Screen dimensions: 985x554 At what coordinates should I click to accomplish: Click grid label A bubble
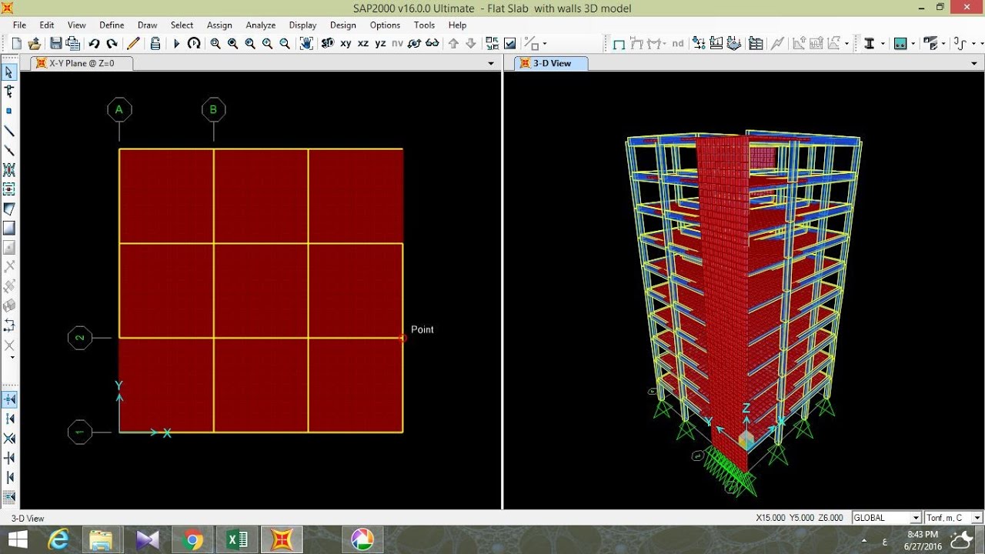click(x=119, y=110)
